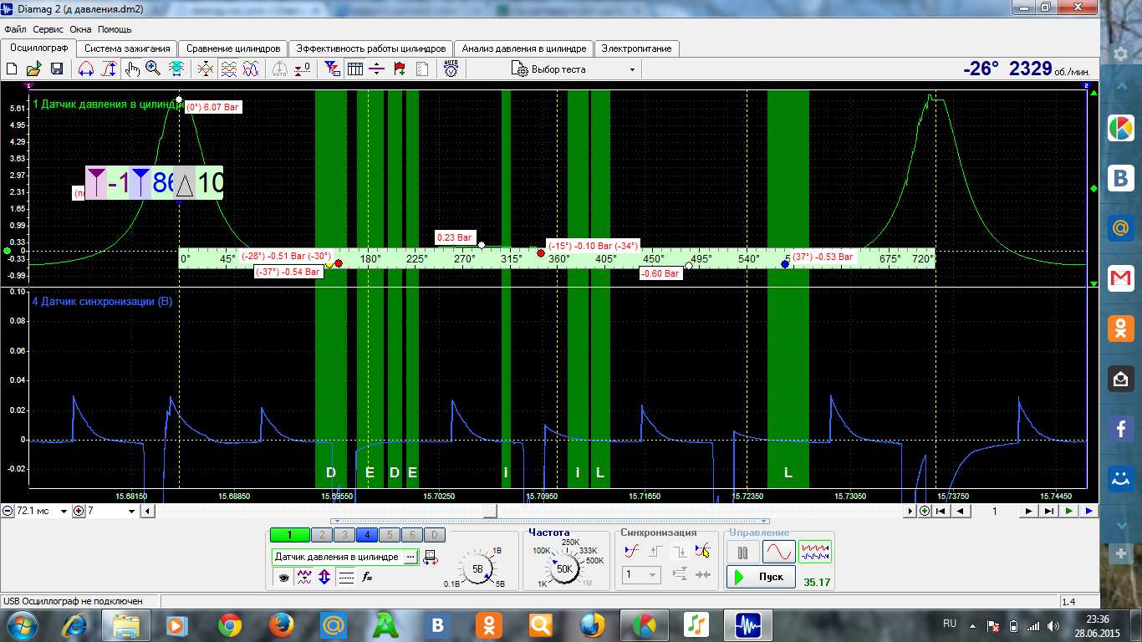
Task: Activate the hand pan tool
Action: point(132,69)
